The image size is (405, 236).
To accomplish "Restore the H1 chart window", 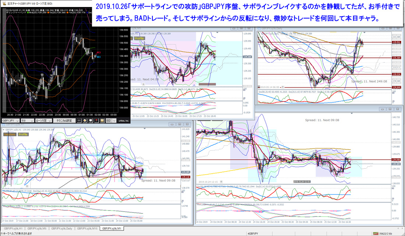I will point(180,124).
